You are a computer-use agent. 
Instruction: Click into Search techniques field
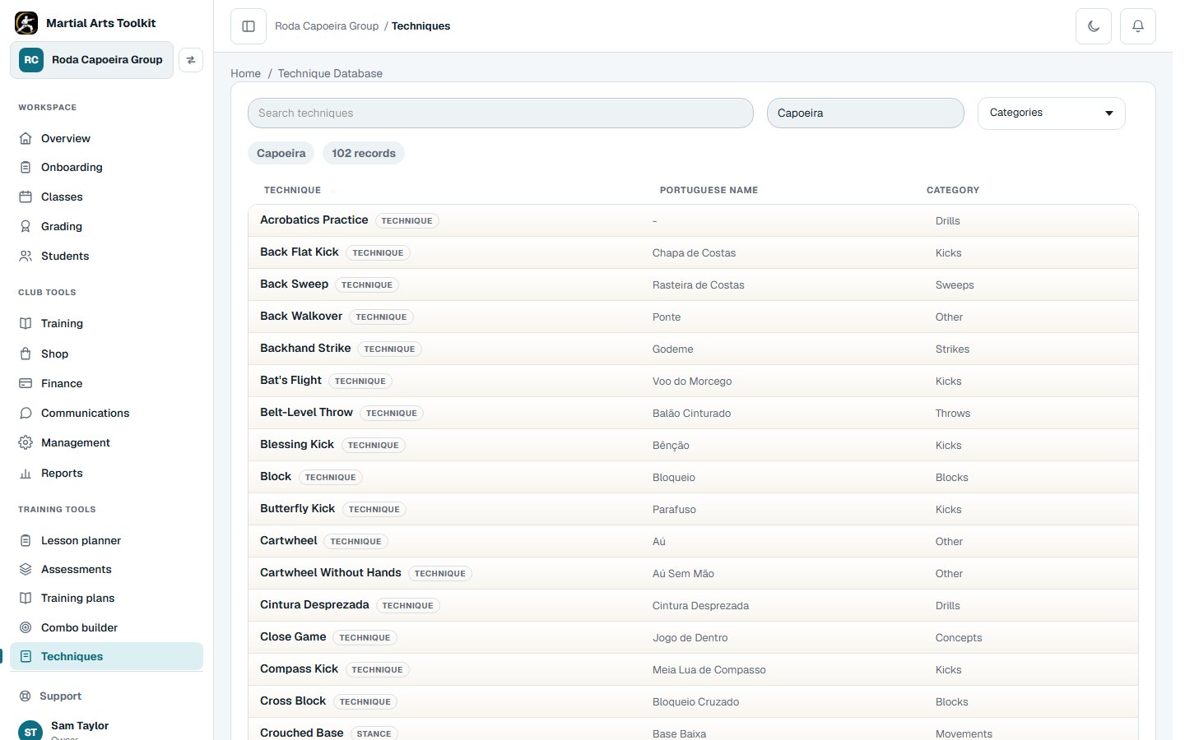[x=500, y=113]
